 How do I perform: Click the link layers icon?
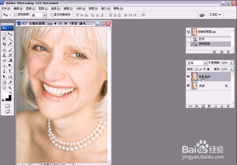tap(190, 106)
